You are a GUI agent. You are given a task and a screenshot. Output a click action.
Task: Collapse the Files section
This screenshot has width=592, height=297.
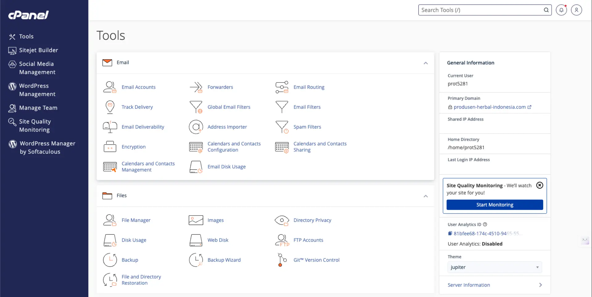click(425, 196)
